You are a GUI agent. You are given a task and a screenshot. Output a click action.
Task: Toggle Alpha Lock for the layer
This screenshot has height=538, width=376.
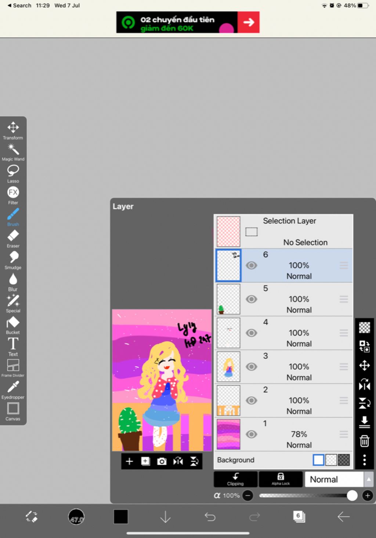pyautogui.click(x=281, y=479)
